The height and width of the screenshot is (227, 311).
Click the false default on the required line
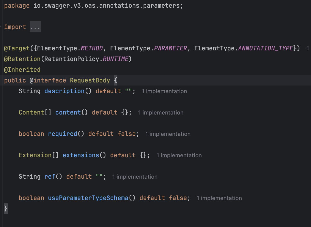127,134
